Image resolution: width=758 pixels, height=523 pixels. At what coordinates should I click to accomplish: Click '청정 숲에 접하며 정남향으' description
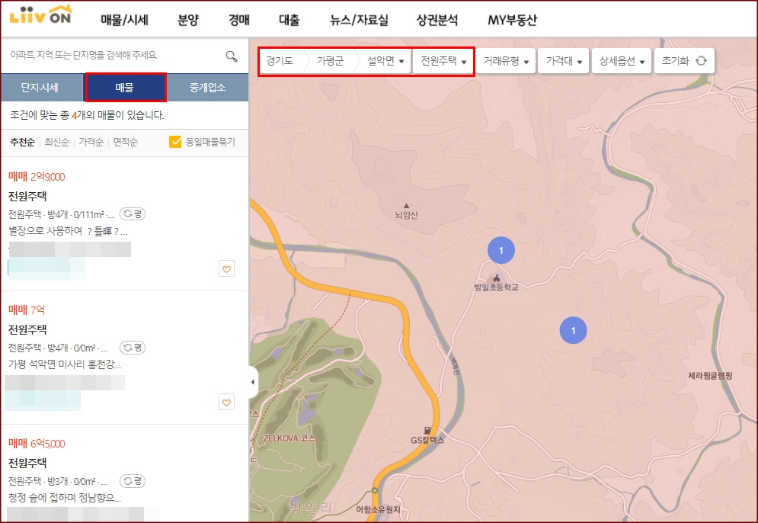65,498
